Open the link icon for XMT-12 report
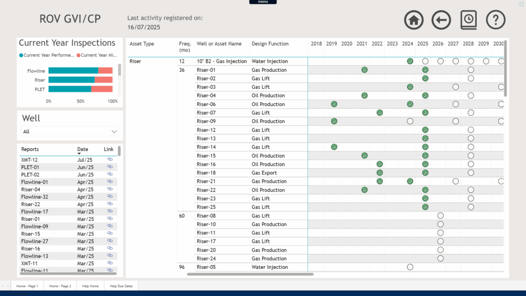The width and height of the screenshot is (526, 296). pos(110,160)
